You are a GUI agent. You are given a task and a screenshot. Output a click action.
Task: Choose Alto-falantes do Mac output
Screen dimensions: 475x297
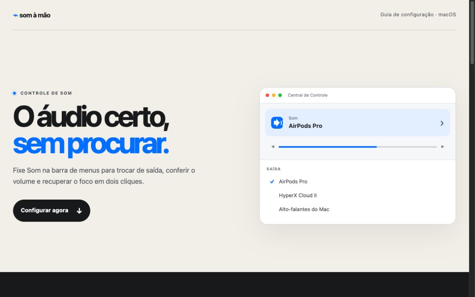[358, 209]
